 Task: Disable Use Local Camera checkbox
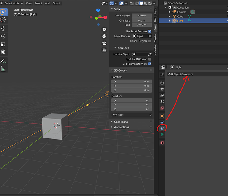(x=150, y=31)
